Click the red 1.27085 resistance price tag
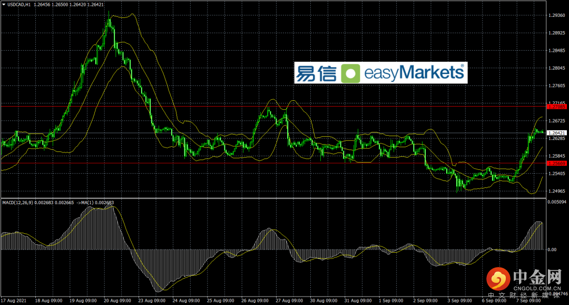 click(556, 107)
